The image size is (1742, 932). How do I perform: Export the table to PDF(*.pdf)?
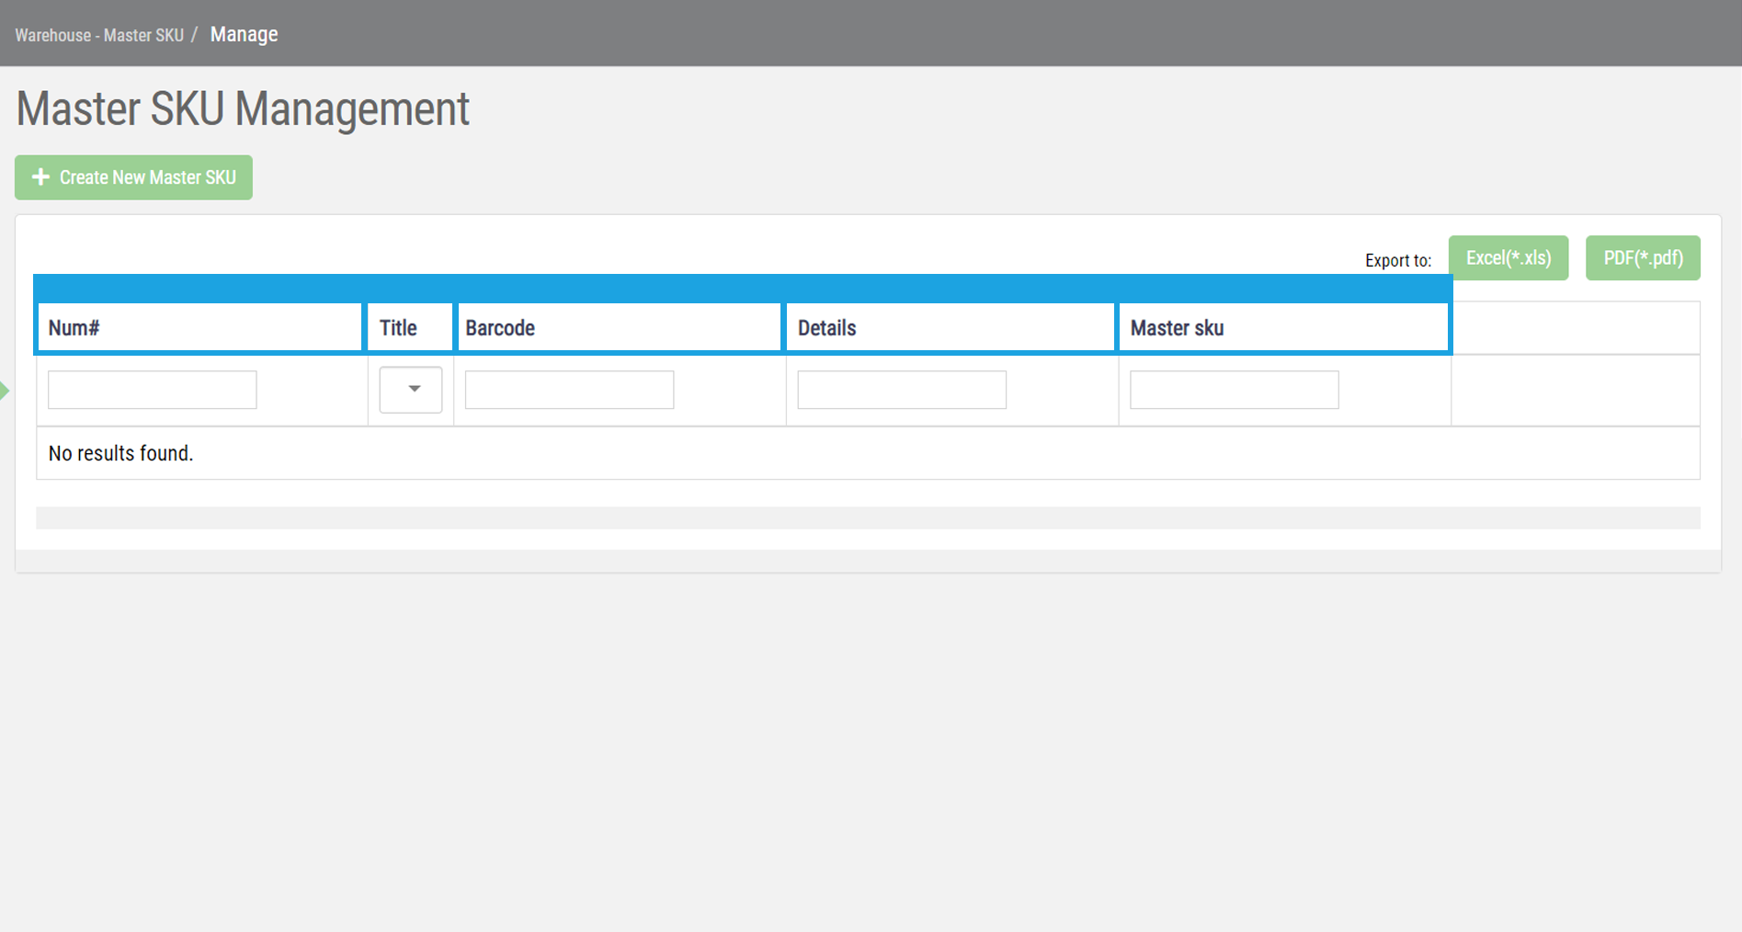tap(1642, 258)
